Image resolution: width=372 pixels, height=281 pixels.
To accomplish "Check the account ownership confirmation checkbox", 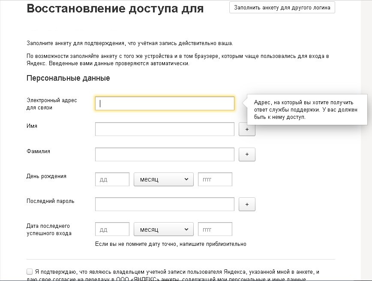I will pyautogui.click(x=30, y=272).
